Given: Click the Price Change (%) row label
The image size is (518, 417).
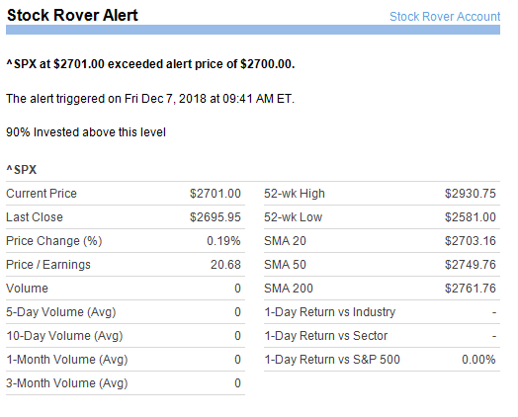Looking at the screenshot, I should (x=54, y=241).
